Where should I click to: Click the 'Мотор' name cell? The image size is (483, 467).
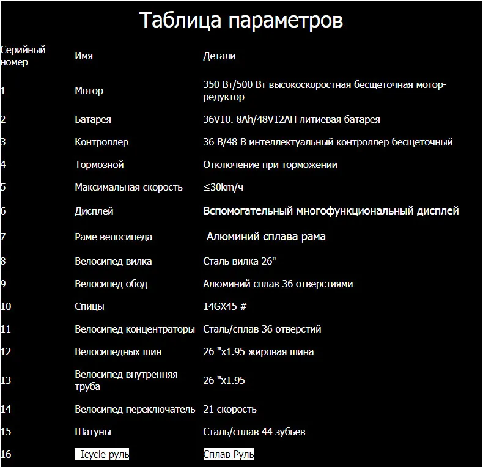89,90
